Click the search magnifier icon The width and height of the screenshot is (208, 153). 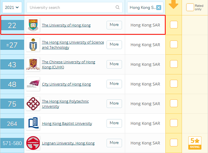(118, 7)
